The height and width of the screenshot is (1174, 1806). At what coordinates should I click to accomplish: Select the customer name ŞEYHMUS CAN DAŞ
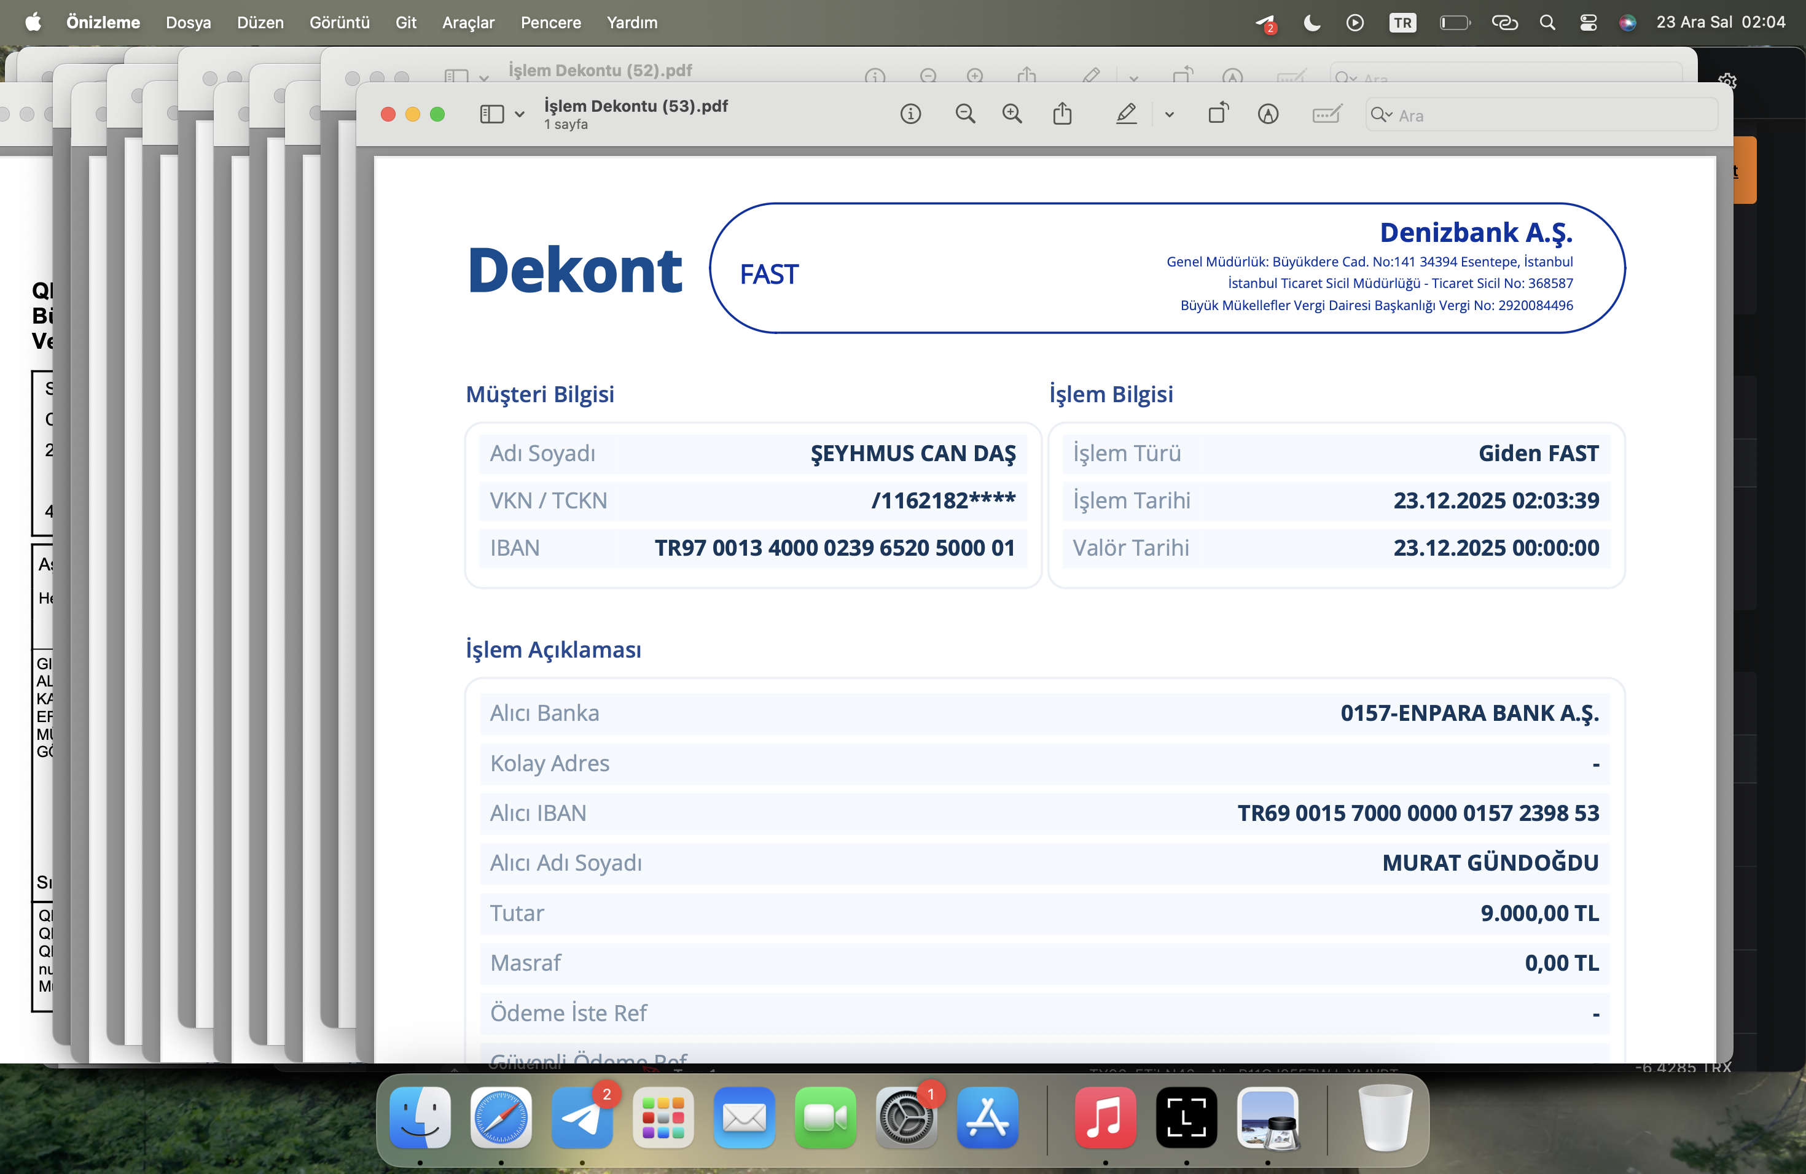coord(913,454)
